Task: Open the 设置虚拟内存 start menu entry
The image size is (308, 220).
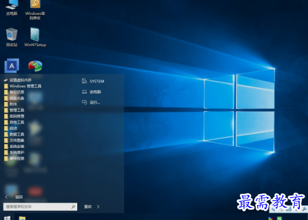Action: click(x=18, y=80)
